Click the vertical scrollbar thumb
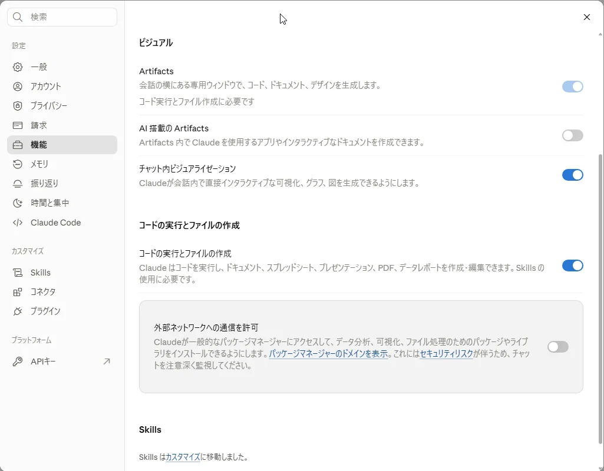 pos(600,298)
